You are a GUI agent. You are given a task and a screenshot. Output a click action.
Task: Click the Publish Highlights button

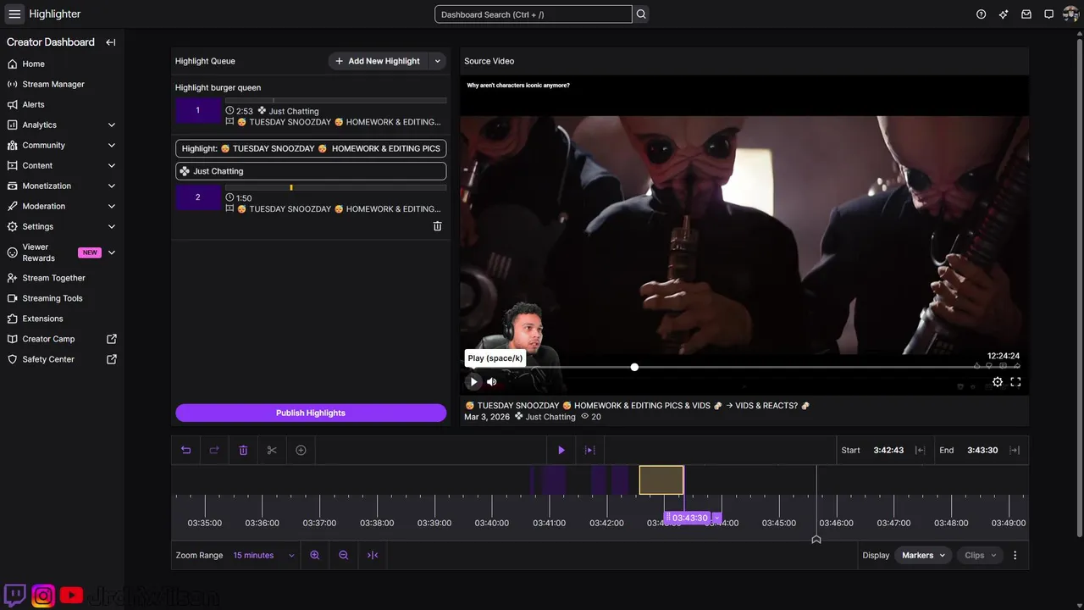311,413
